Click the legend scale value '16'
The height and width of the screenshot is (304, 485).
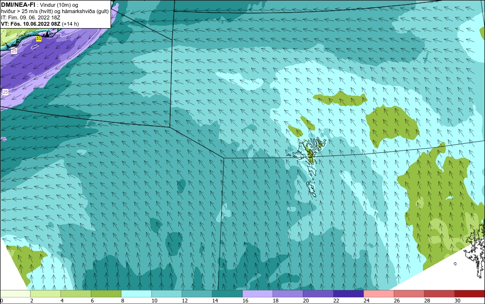coord(245,301)
